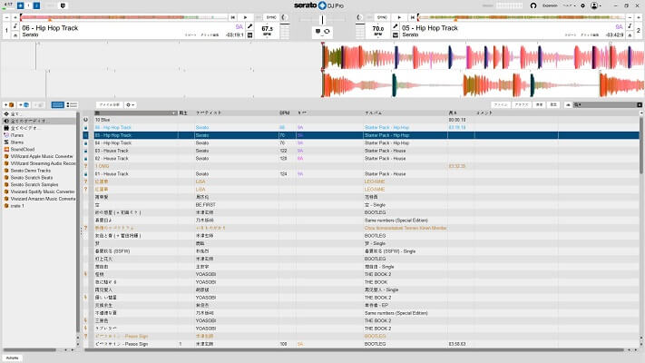Click minus button on left deck
Viewport: 645px width, 363px height.
coord(6,17)
